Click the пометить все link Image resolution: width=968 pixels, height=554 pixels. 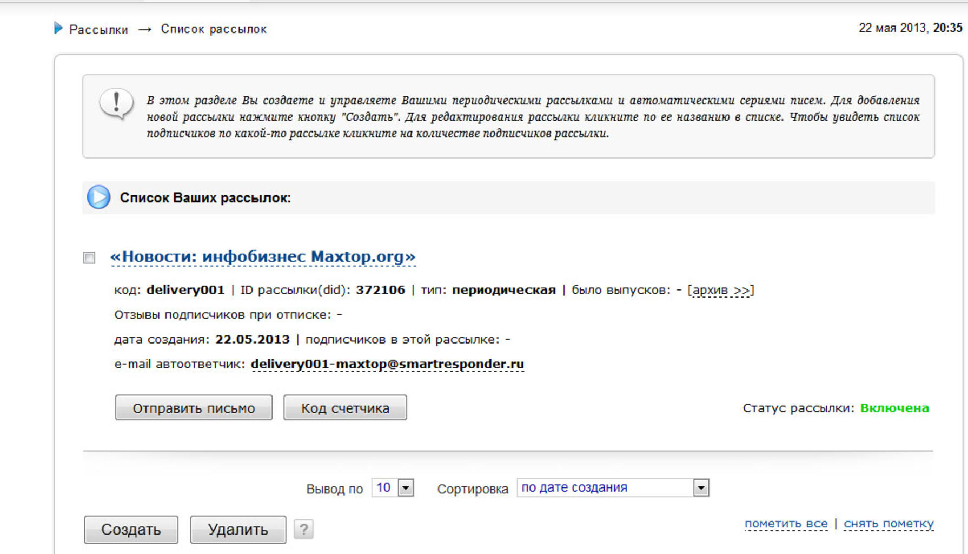point(786,524)
